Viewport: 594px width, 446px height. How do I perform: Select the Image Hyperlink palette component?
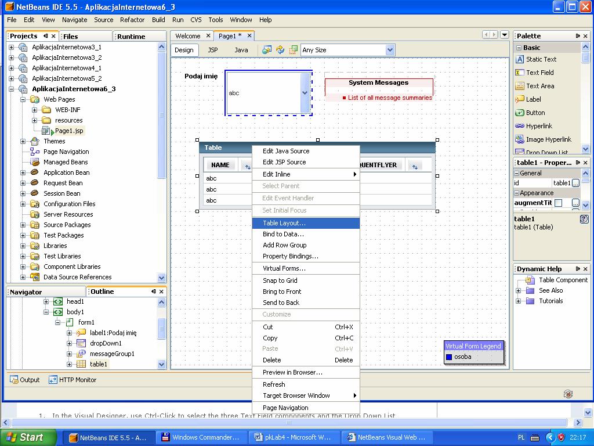[548, 139]
